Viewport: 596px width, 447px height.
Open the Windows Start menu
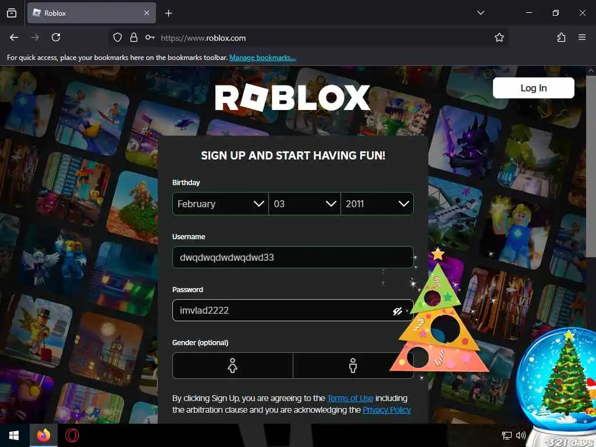[x=14, y=435]
